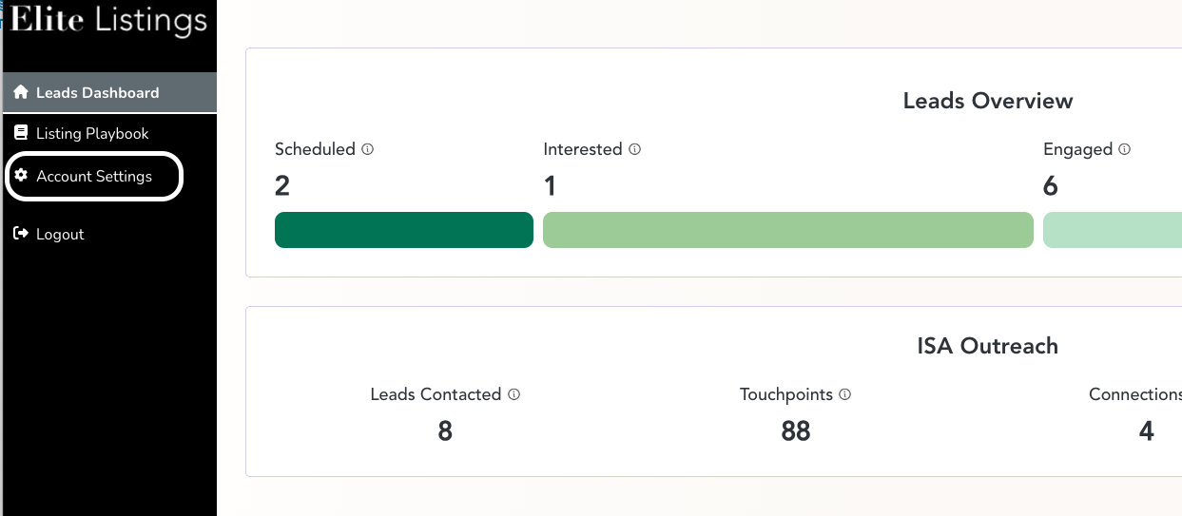Screen dimensions: 1182x516
Task: Click the Leads Overview heading
Action: [x=987, y=101]
